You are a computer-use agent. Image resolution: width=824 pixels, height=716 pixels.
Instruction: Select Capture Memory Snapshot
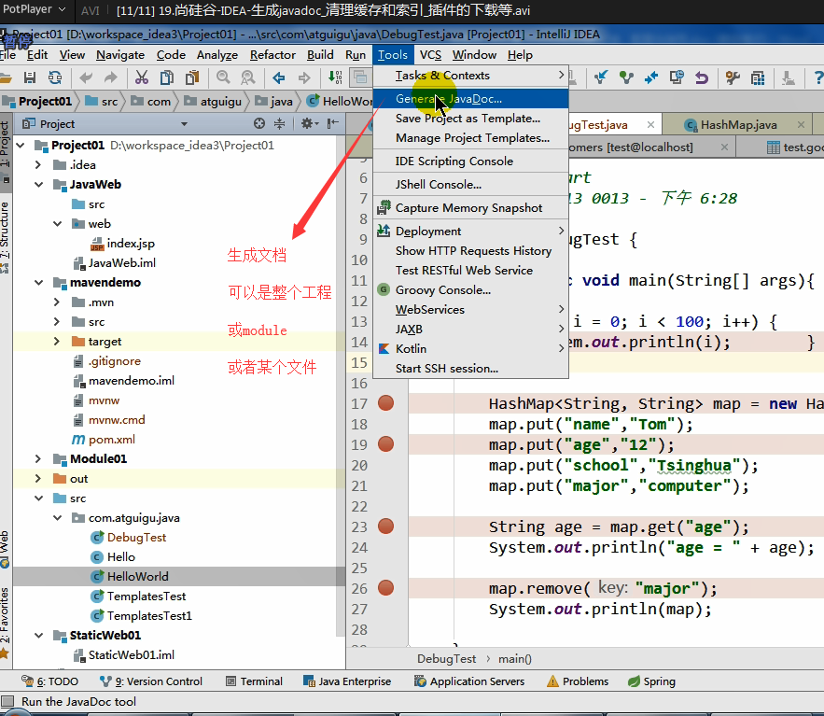471,208
